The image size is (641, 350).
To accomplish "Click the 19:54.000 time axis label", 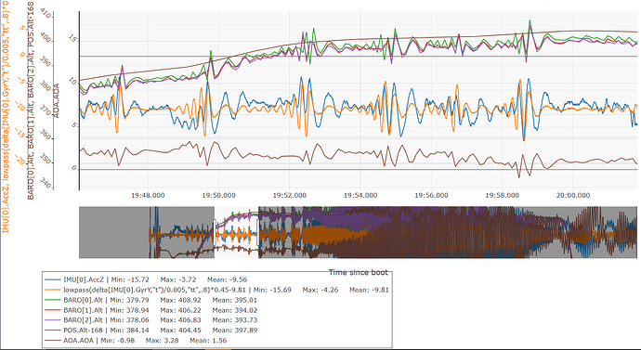I will 360,195.
